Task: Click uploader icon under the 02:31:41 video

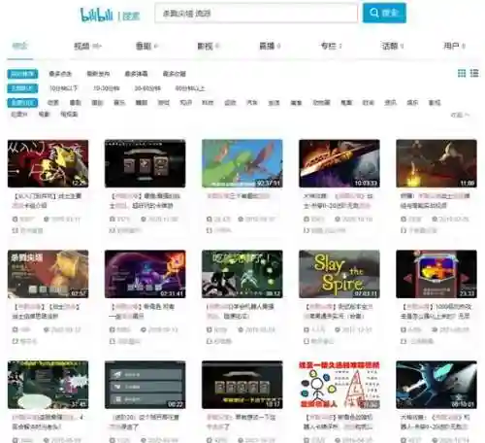Action: click(113, 341)
